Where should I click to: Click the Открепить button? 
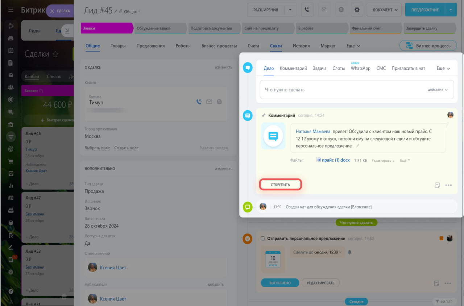[280, 185]
